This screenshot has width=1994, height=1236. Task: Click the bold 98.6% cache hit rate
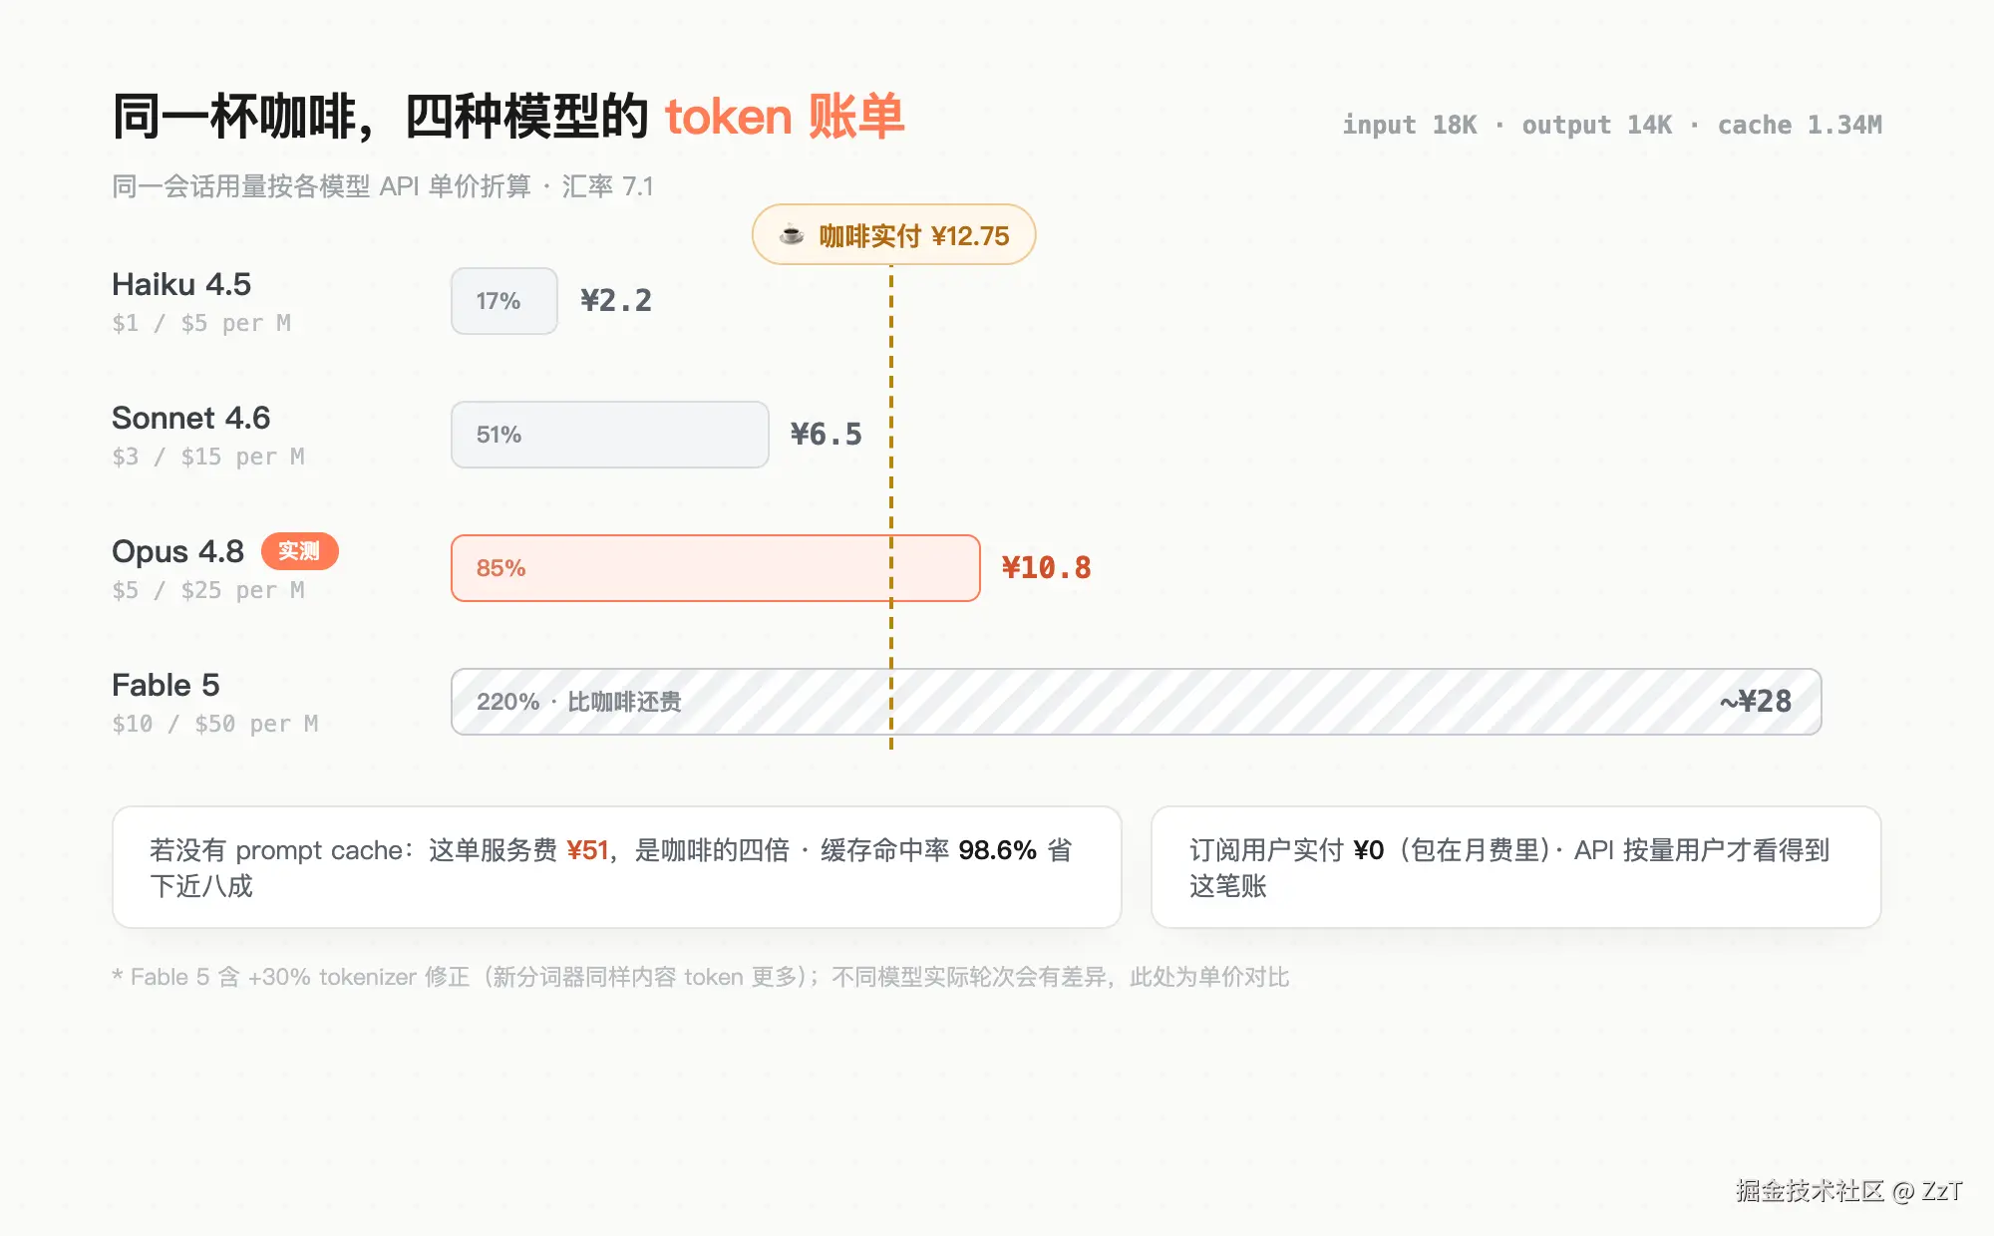click(998, 850)
